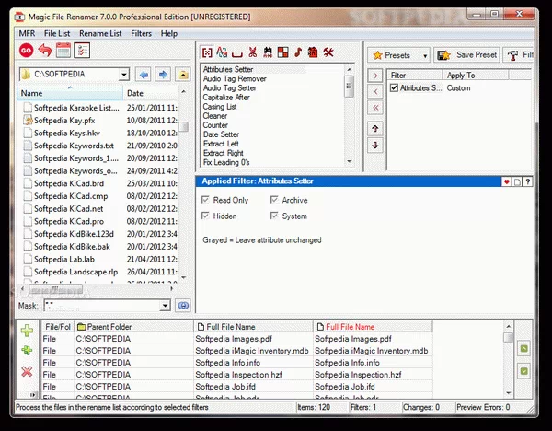This screenshot has width=552, height=431.
Task: Select the scissors filter category icon
Action: (x=252, y=52)
